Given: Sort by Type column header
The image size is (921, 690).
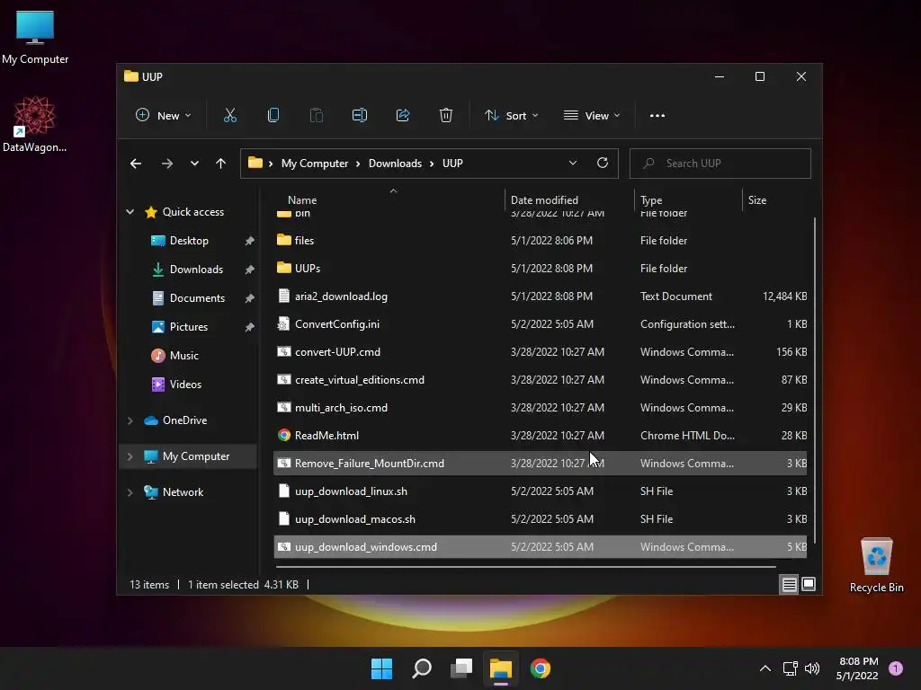Looking at the screenshot, I should pyautogui.click(x=687, y=200).
